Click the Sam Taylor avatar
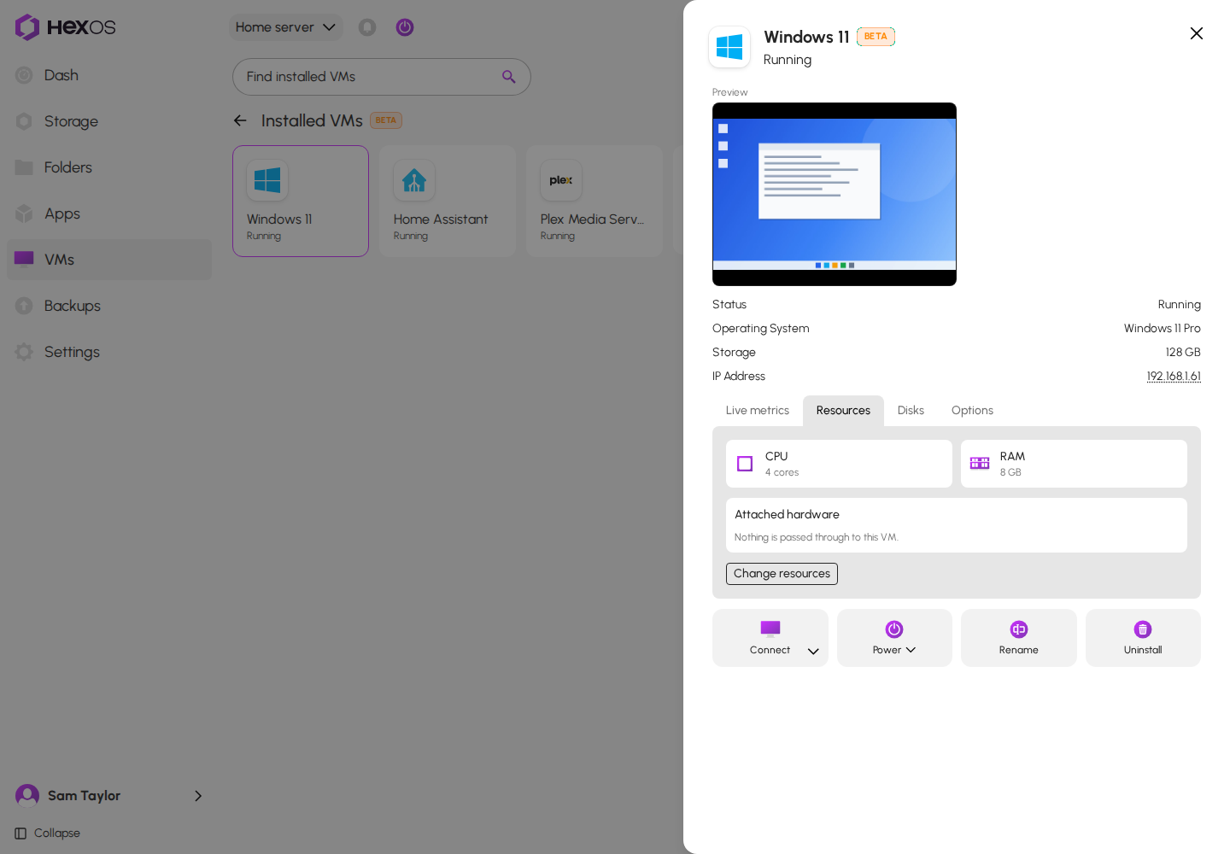Viewport: 1230px width, 854px height. [x=27, y=796]
